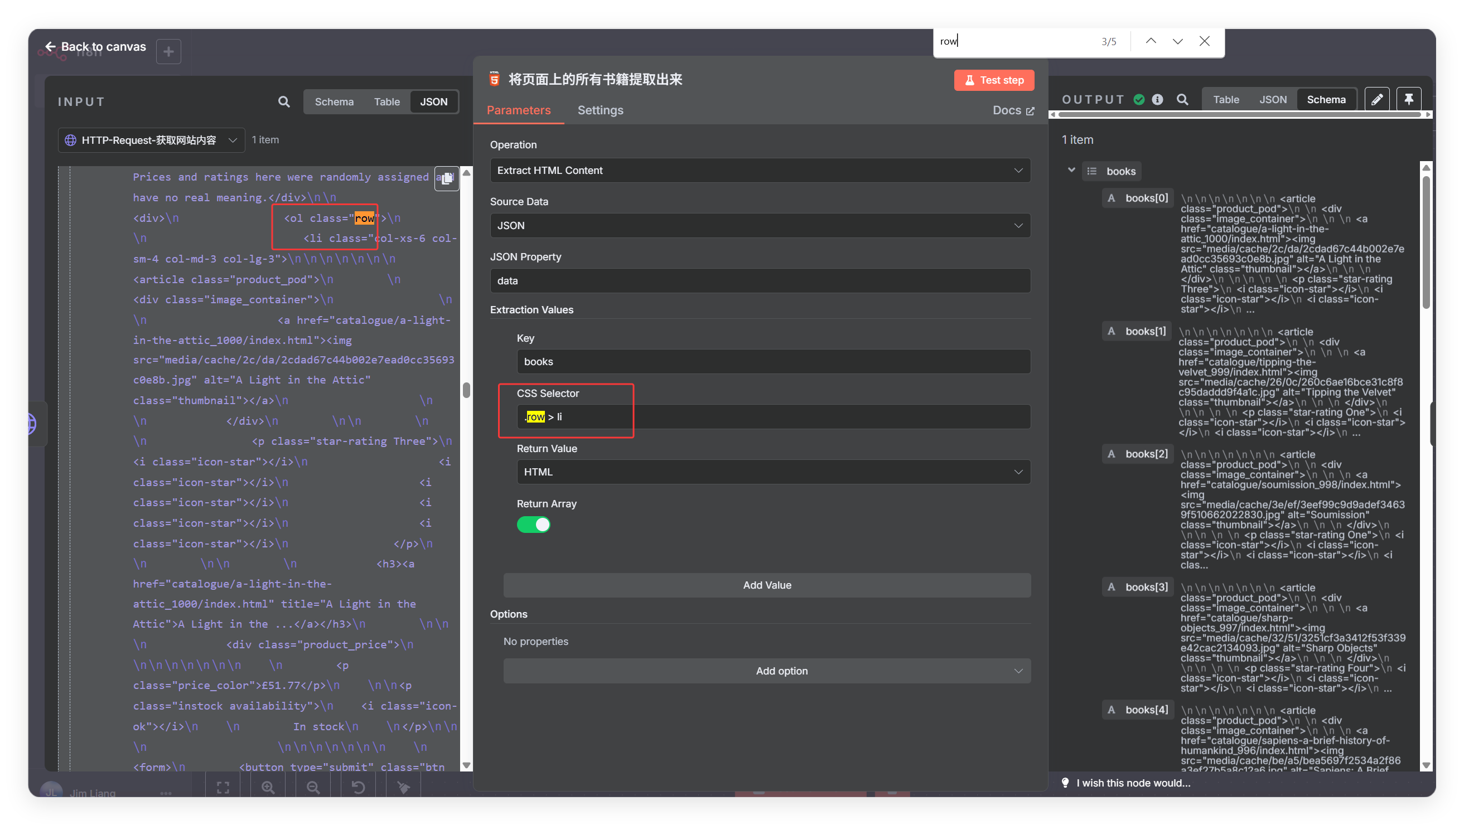This screenshot has height=825, width=1464.
Task: Open the Return Value HTML dropdown
Action: pos(773,472)
